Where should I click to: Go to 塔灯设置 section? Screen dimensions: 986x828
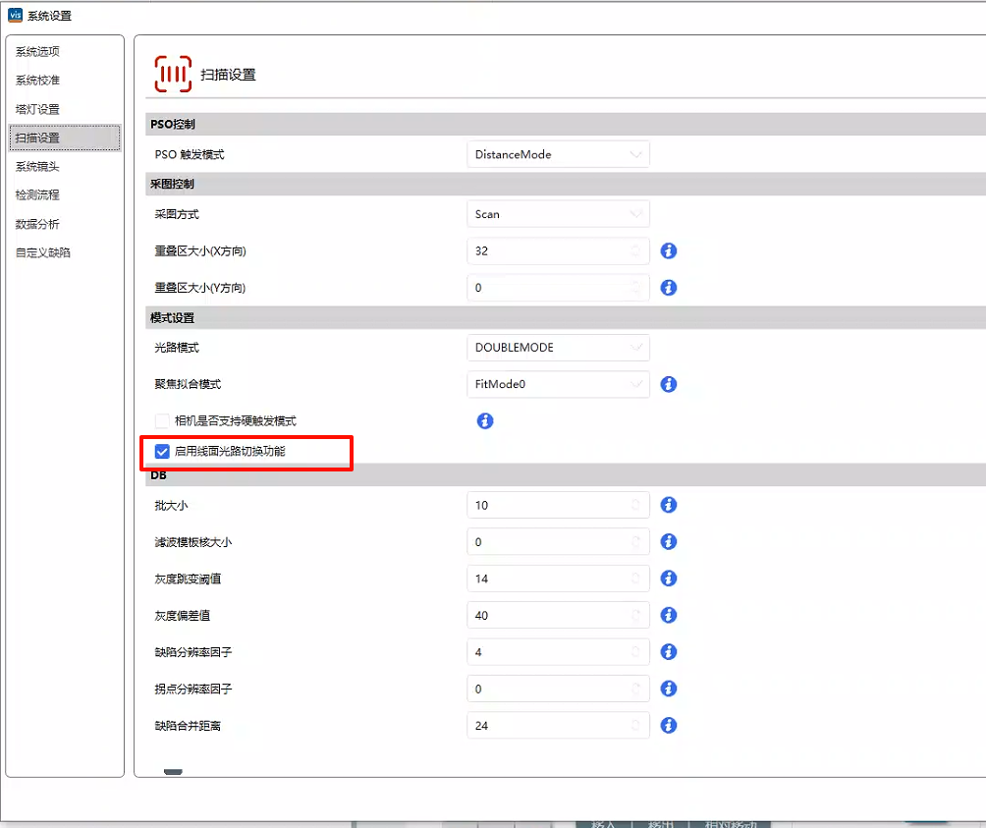point(38,109)
